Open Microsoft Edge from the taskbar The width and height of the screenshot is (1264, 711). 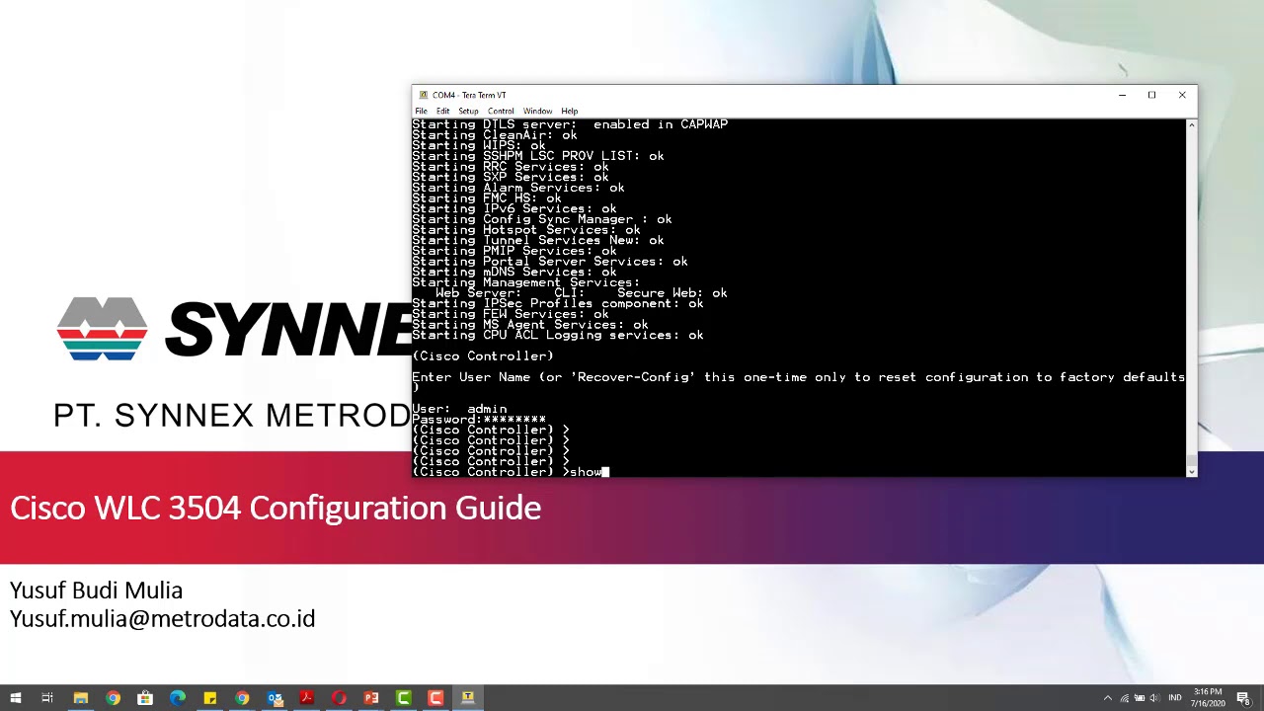click(178, 698)
